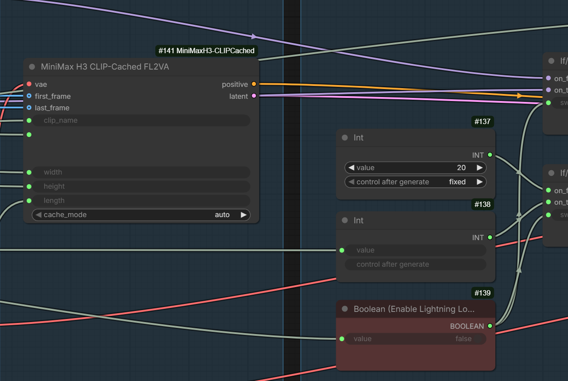Click the clip_name input socket
The height and width of the screenshot is (381, 568).
click(29, 121)
